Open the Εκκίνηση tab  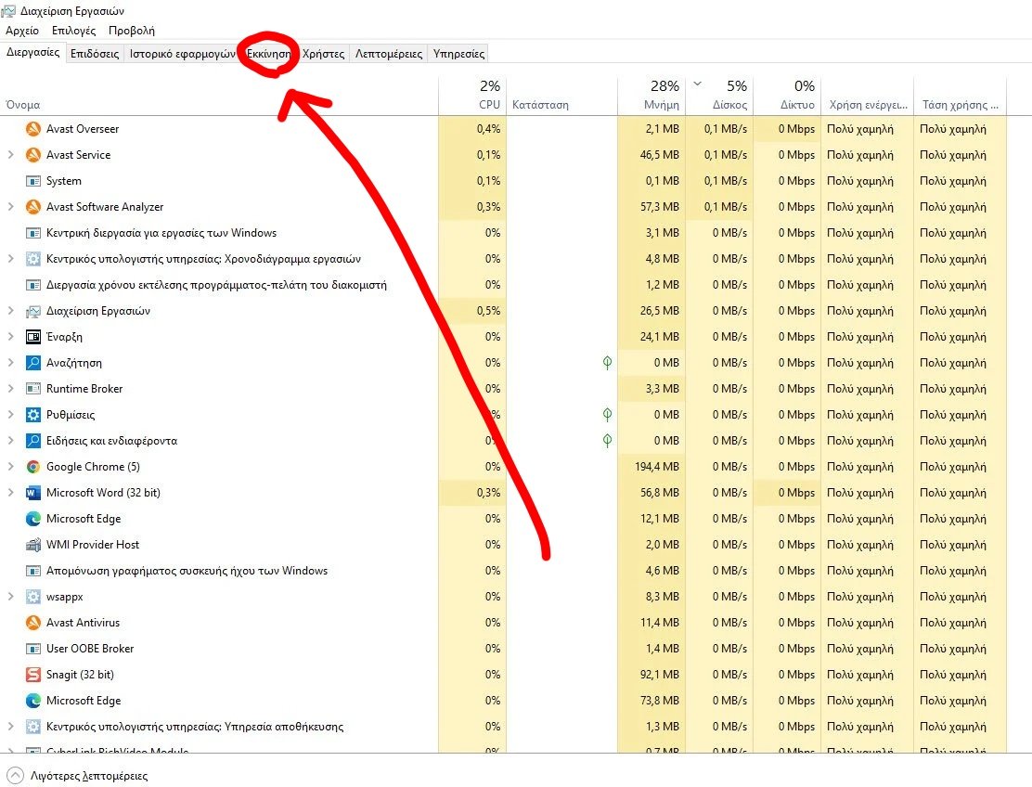pos(268,53)
